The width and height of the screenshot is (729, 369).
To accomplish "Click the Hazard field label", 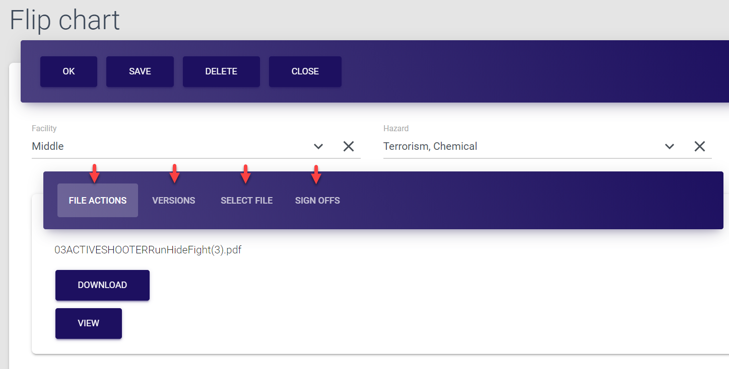I will pos(396,129).
